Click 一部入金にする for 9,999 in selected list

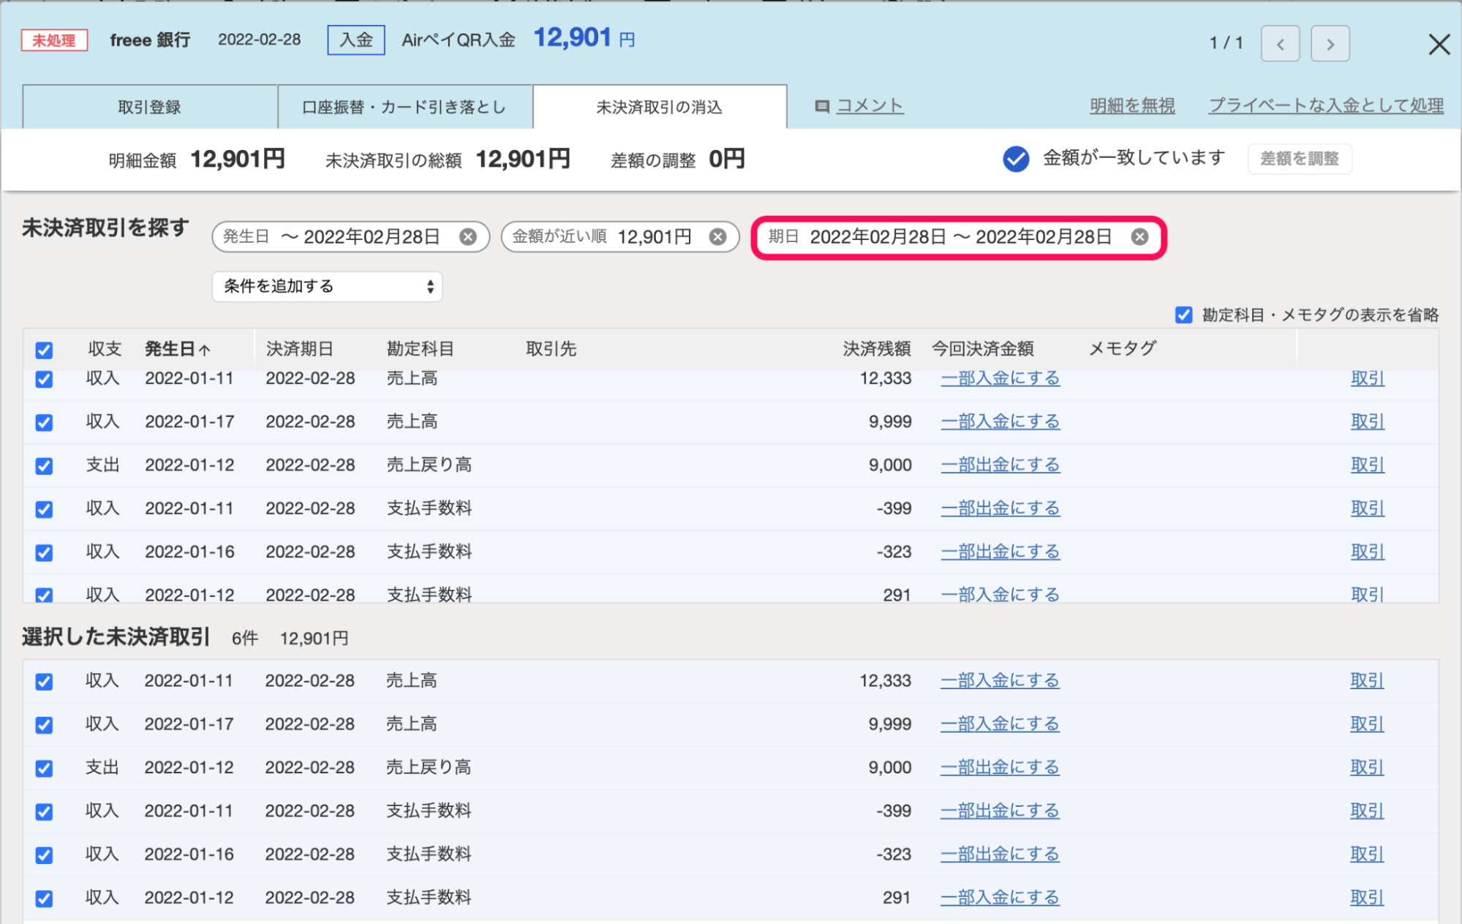click(x=1000, y=724)
